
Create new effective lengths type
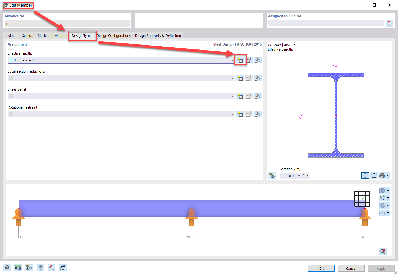pyautogui.click(x=240, y=60)
